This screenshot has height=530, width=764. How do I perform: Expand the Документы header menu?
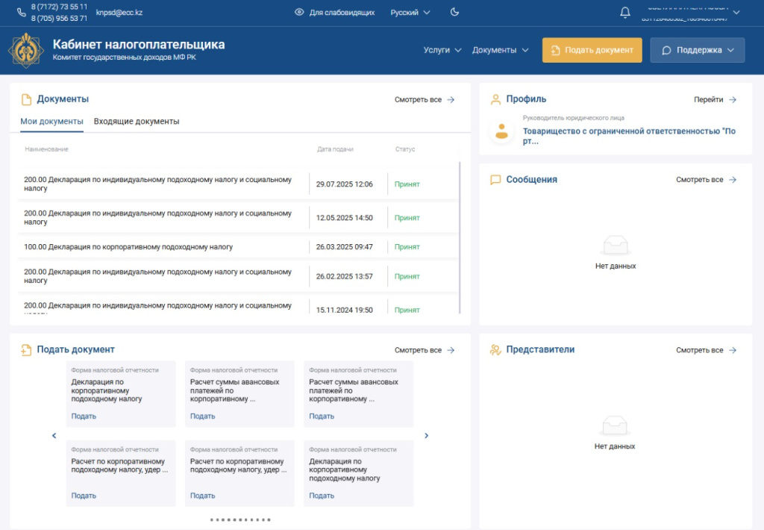tap(500, 50)
